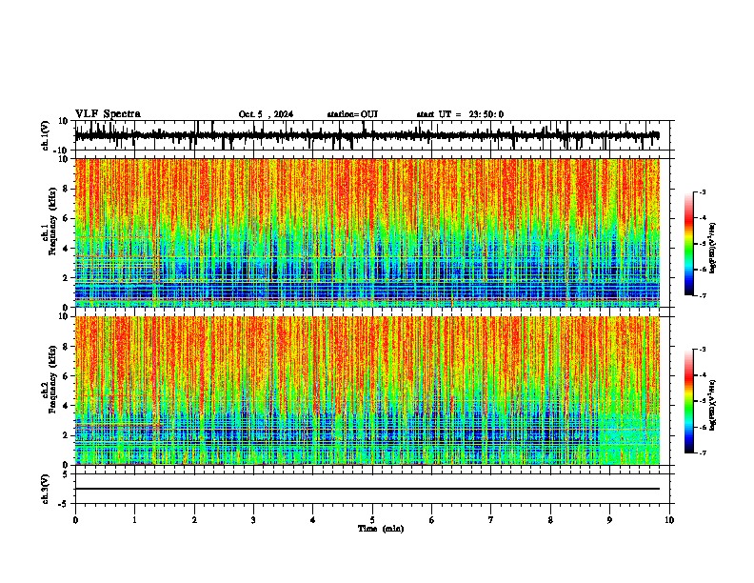This screenshot has height=583, width=754.
Task: Click the "8" kHz tick on the ch.1 spectrogram axis
Action: click(66, 189)
